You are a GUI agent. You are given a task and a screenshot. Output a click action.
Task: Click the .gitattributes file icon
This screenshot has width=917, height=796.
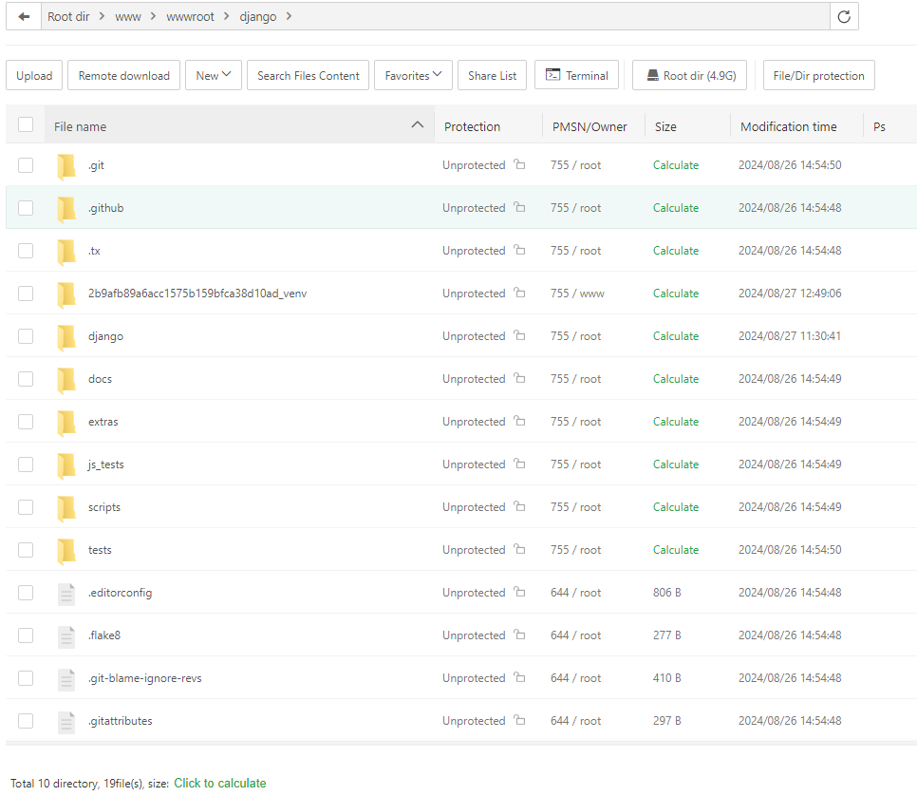pos(65,721)
